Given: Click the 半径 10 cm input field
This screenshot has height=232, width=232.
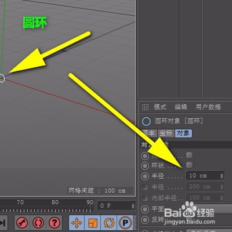Looking at the screenshot, I should pyautogui.click(x=205, y=176).
